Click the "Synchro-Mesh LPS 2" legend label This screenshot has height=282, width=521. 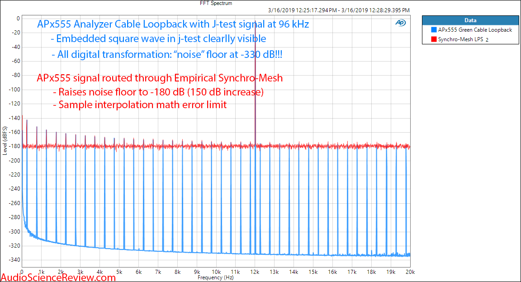click(463, 39)
